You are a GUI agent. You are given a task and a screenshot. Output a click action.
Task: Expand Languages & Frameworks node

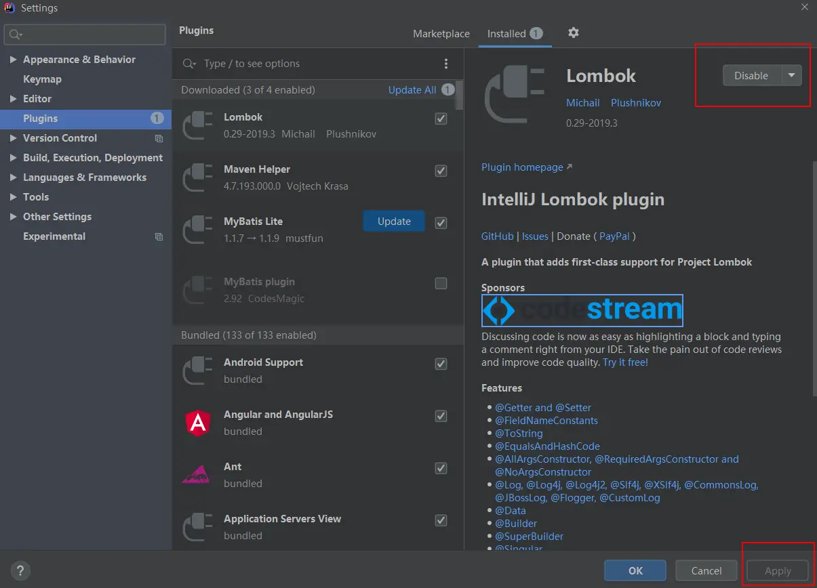point(13,177)
